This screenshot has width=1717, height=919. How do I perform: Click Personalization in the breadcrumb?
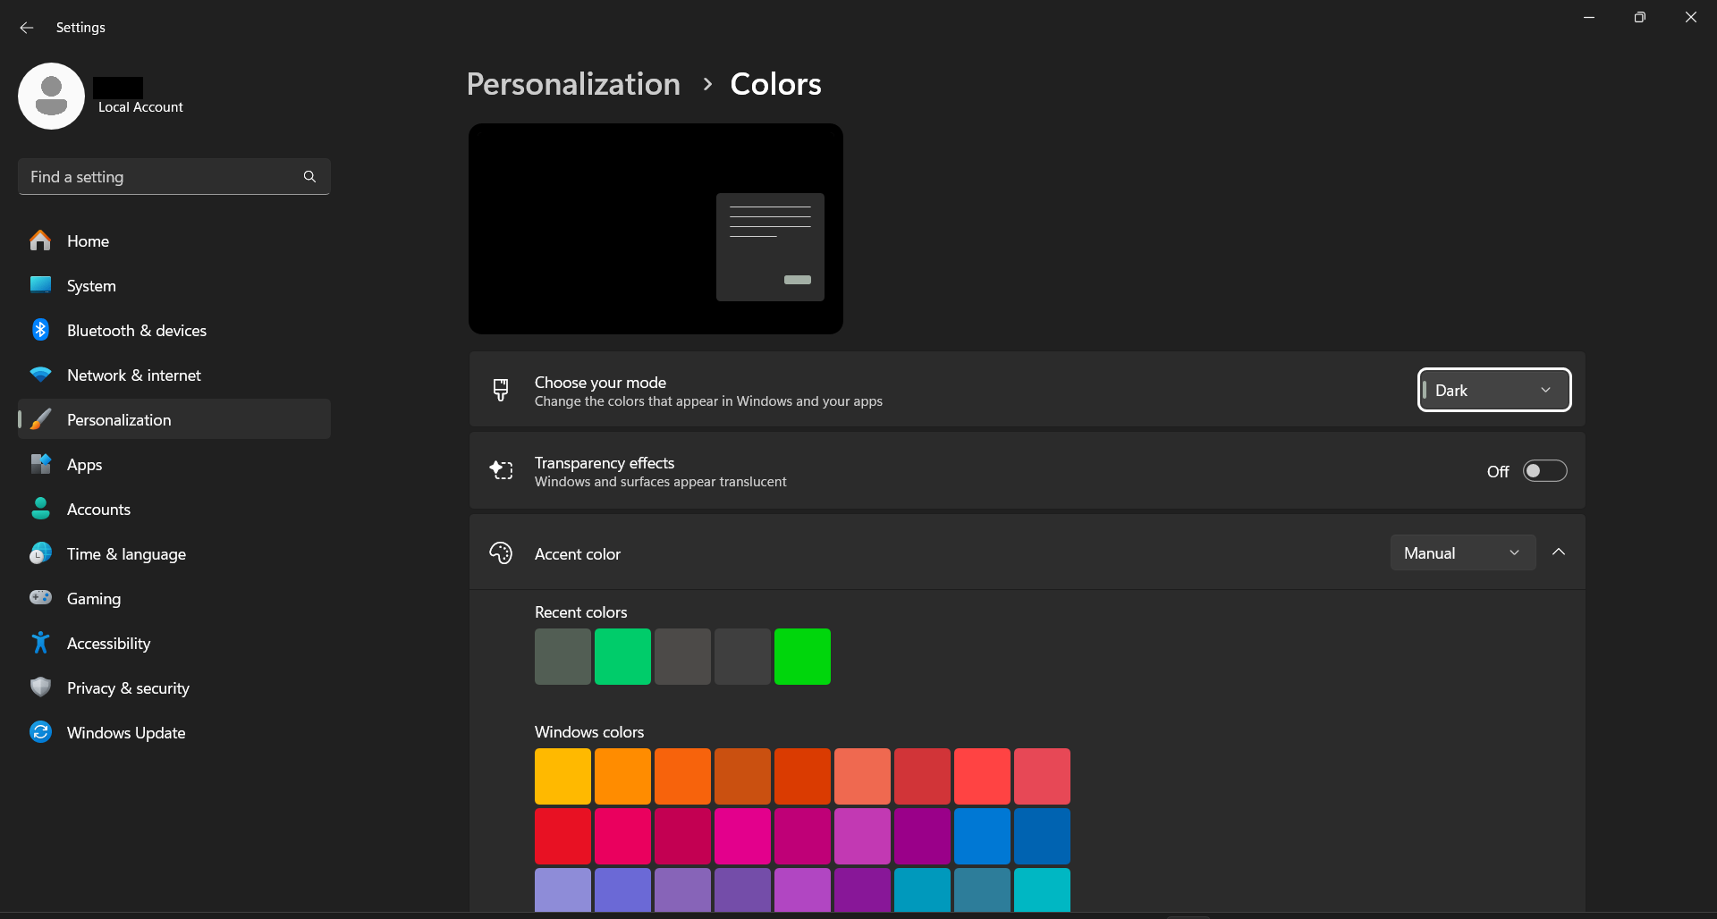point(573,83)
